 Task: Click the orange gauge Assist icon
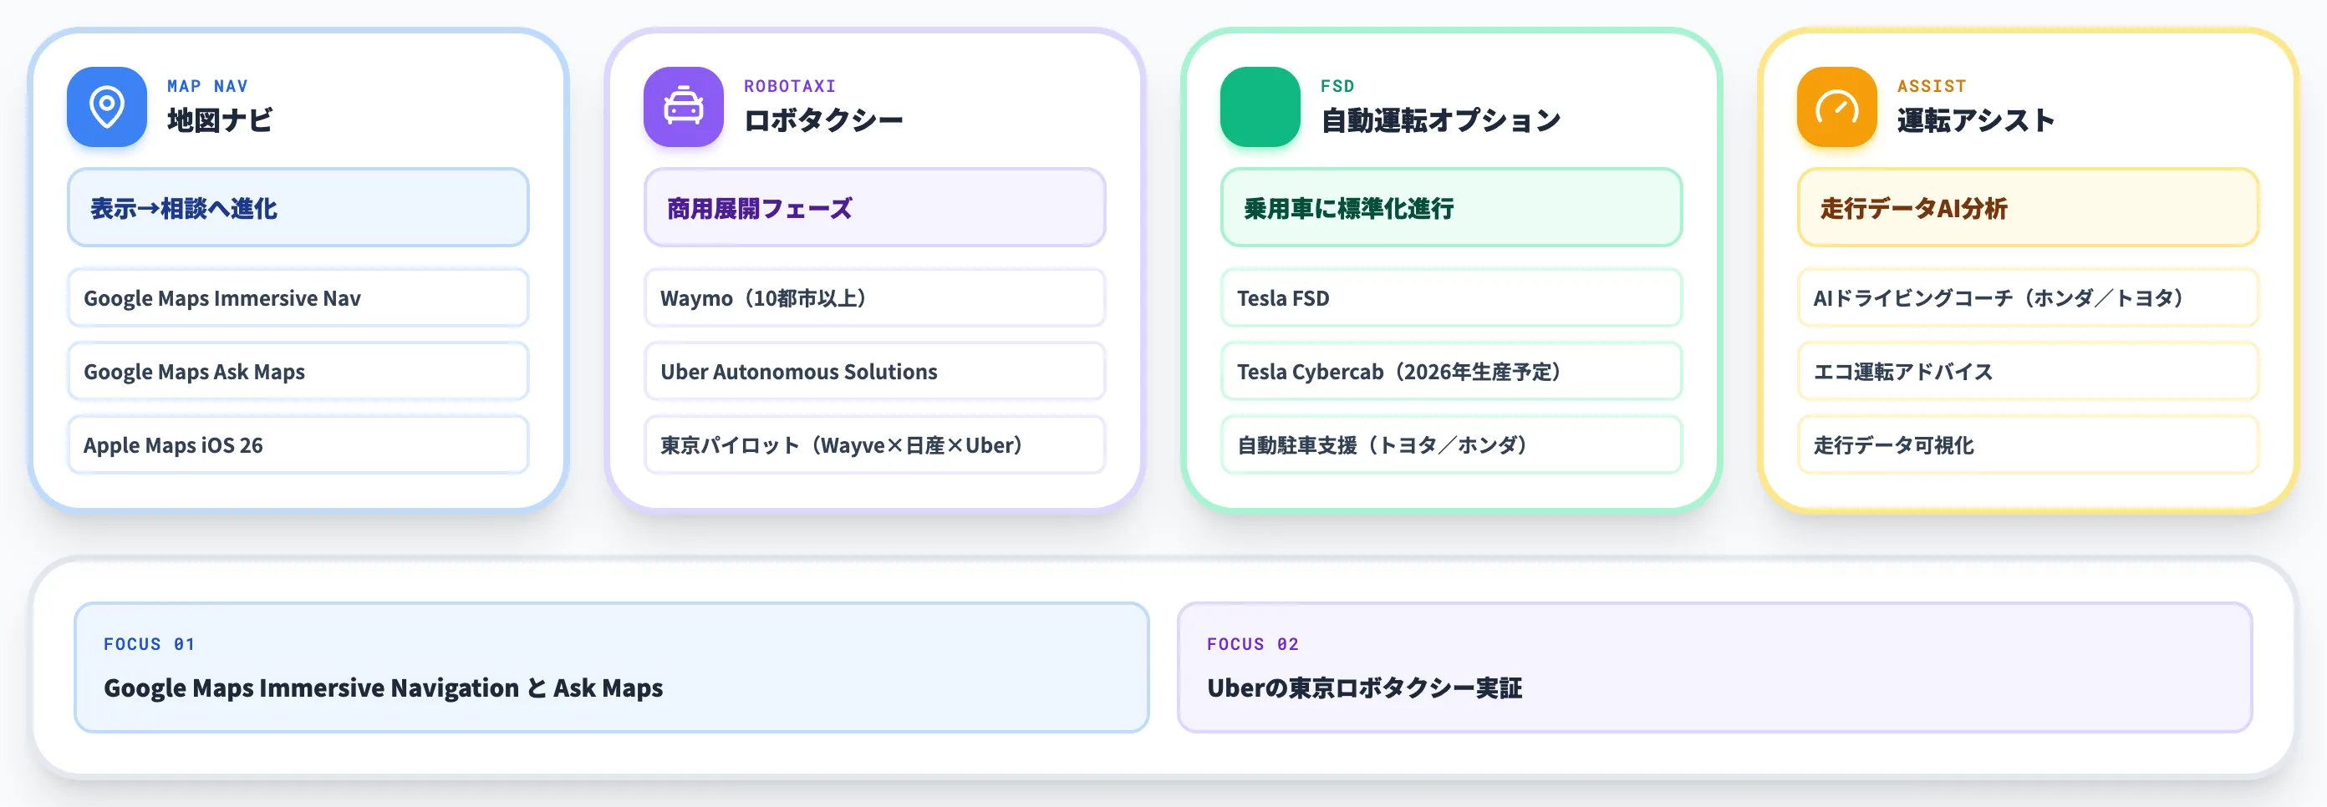tap(1836, 107)
